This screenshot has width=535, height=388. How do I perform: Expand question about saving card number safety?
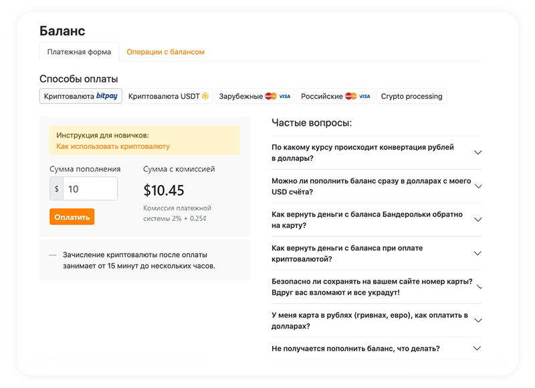371,287
